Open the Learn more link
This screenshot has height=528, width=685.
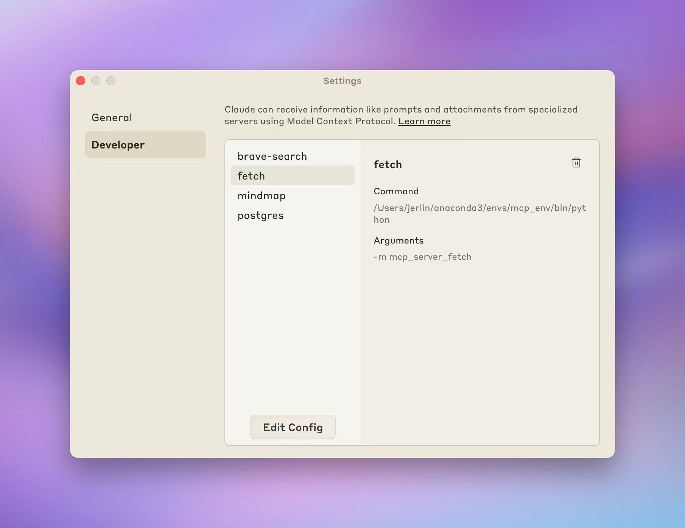point(424,121)
